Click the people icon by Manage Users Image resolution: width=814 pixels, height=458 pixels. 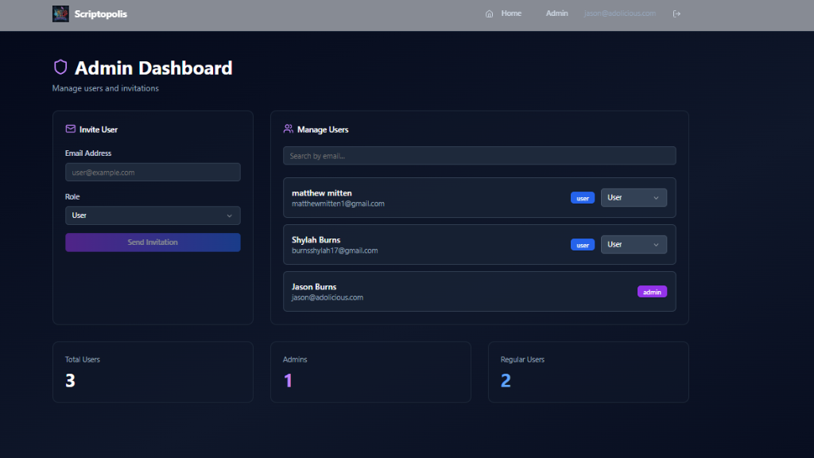coord(288,129)
